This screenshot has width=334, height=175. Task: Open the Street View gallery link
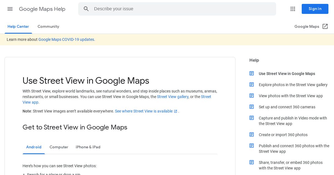pyautogui.click(x=173, y=97)
